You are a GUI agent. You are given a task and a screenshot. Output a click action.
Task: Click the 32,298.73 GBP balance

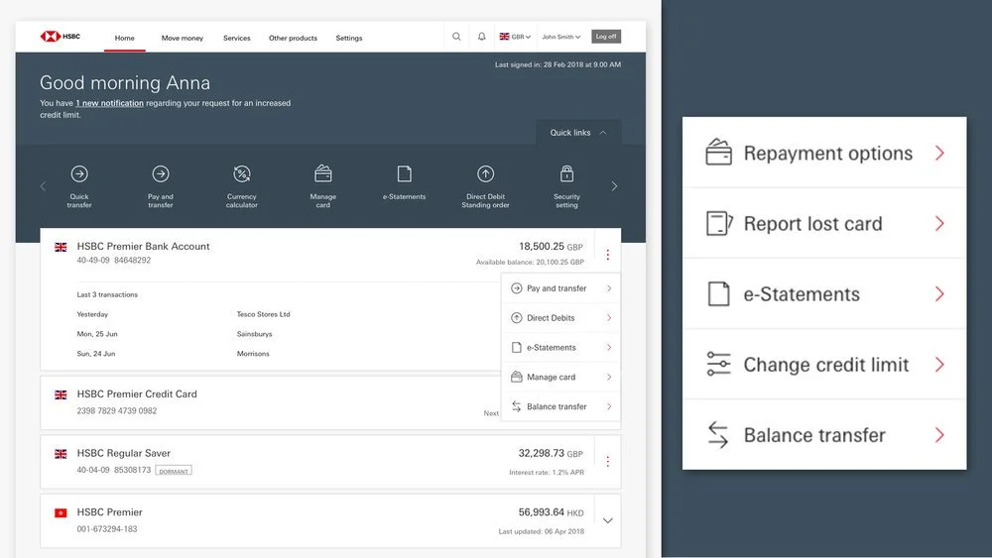coord(551,453)
